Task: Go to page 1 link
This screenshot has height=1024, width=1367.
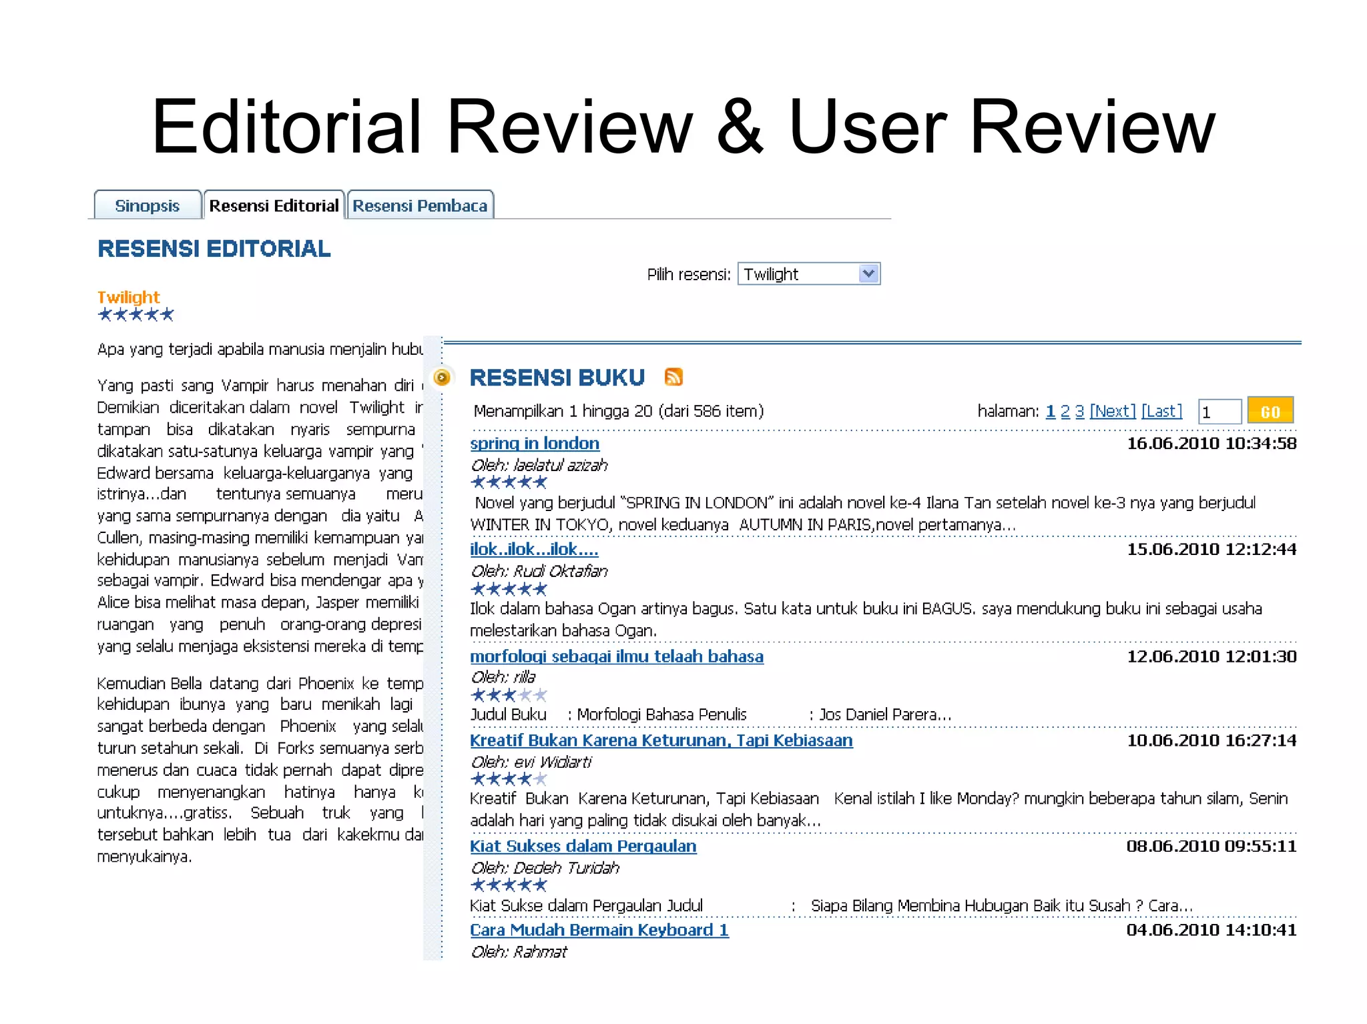Action: click(x=1050, y=411)
